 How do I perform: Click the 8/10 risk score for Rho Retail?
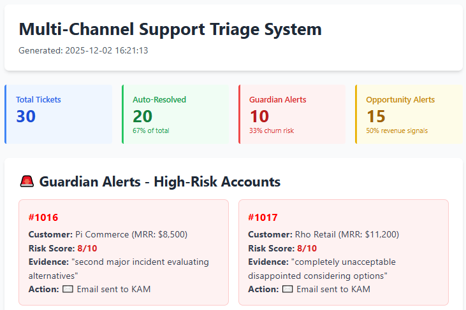click(307, 248)
